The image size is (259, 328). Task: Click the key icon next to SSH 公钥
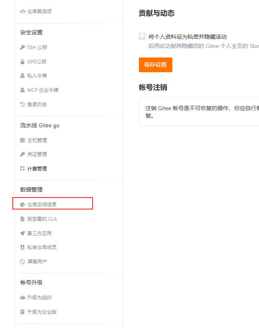click(x=22, y=47)
